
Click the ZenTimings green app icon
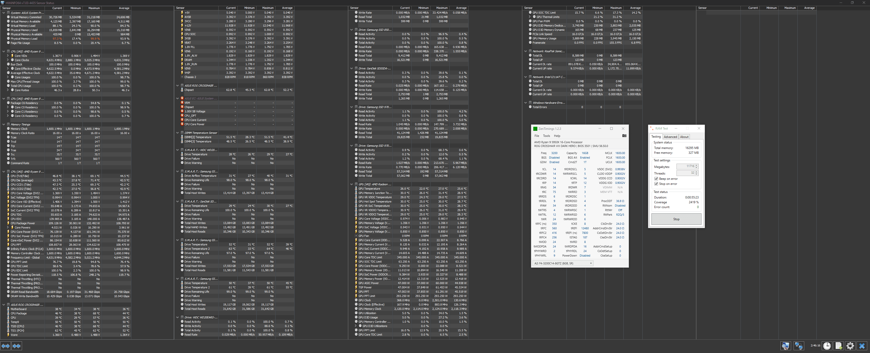535,129
